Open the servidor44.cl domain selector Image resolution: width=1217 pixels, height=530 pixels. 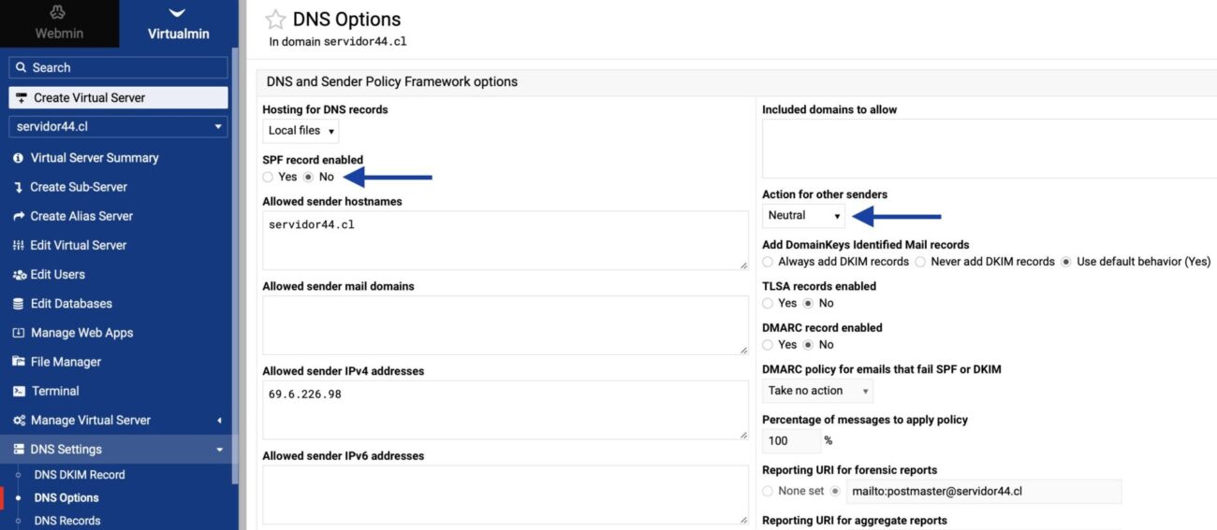118,126
